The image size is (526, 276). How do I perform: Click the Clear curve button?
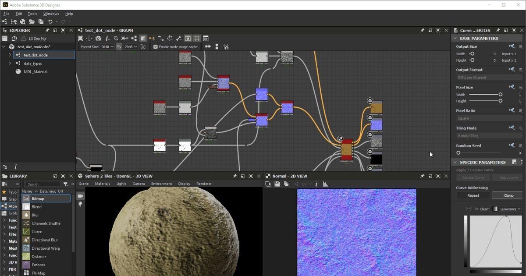click(484, 209)
